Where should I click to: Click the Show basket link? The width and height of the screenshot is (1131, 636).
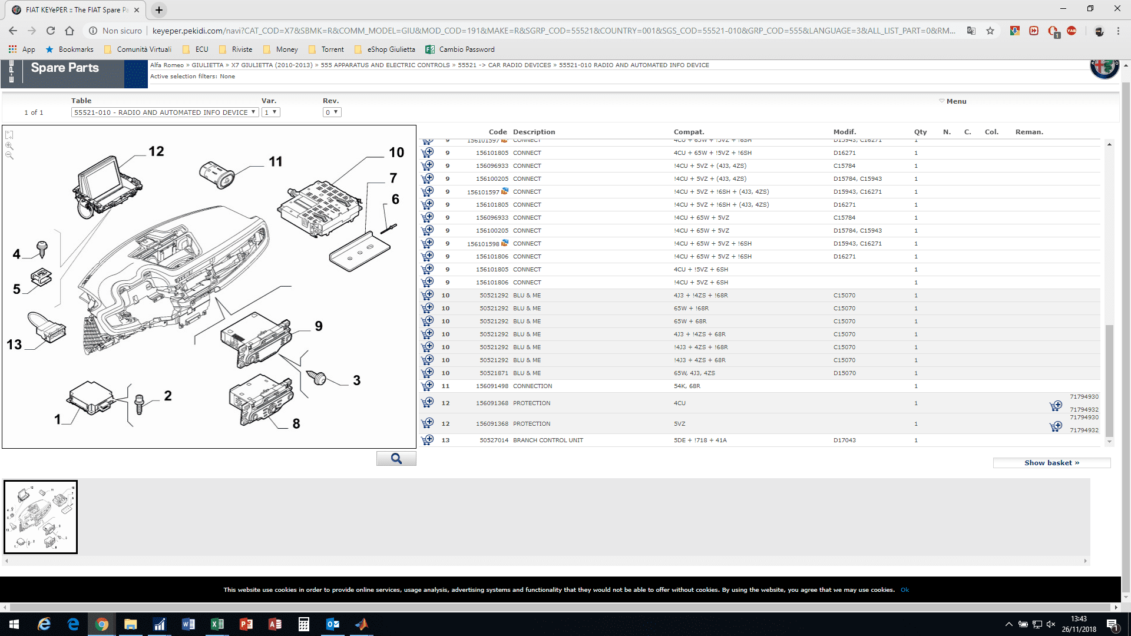pos(1051,463)
